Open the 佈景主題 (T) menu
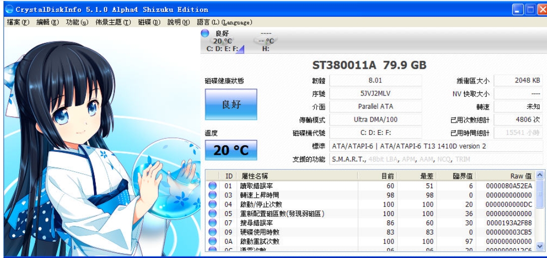The width and height of the screenshot is (547, 258). coord(112,23)
